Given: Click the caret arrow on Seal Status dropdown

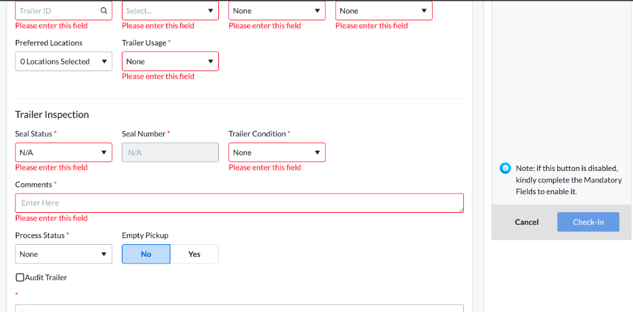Looking at the screenshot, I should (x=104, y=152).
